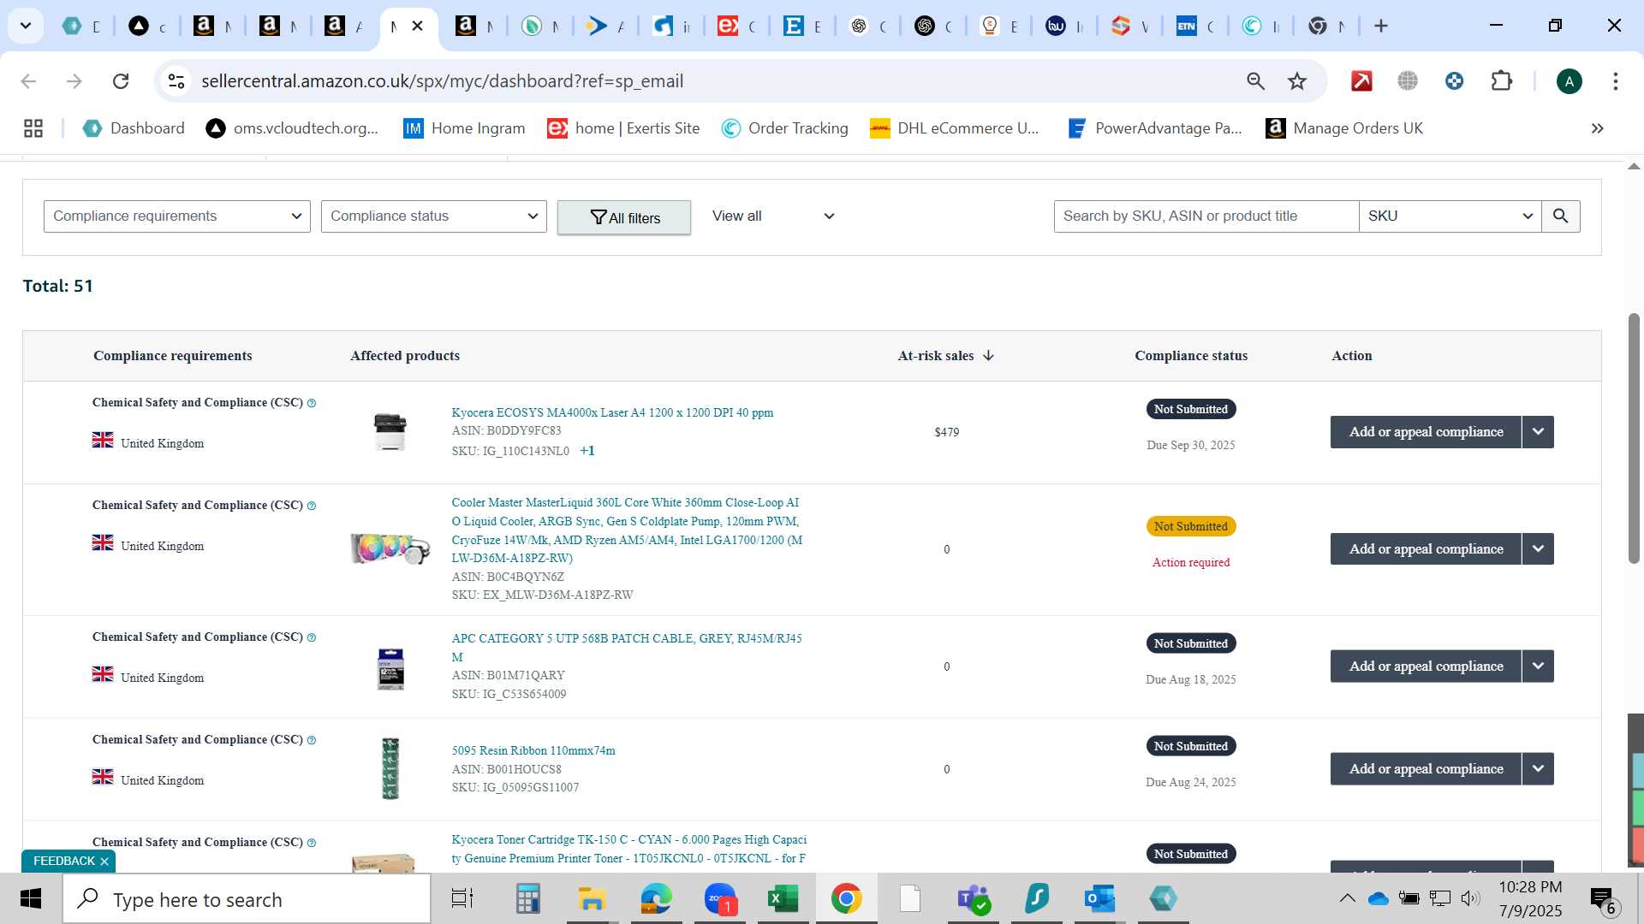1644x924 pixels.
Task: Click the FEEDBACK button
Action: (x=64, y=861)
